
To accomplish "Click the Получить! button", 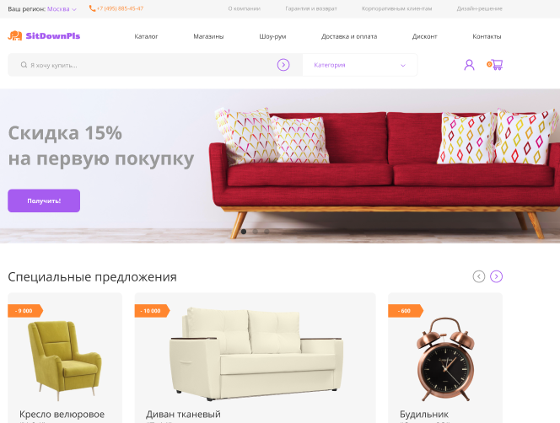I will click(44, 201).
